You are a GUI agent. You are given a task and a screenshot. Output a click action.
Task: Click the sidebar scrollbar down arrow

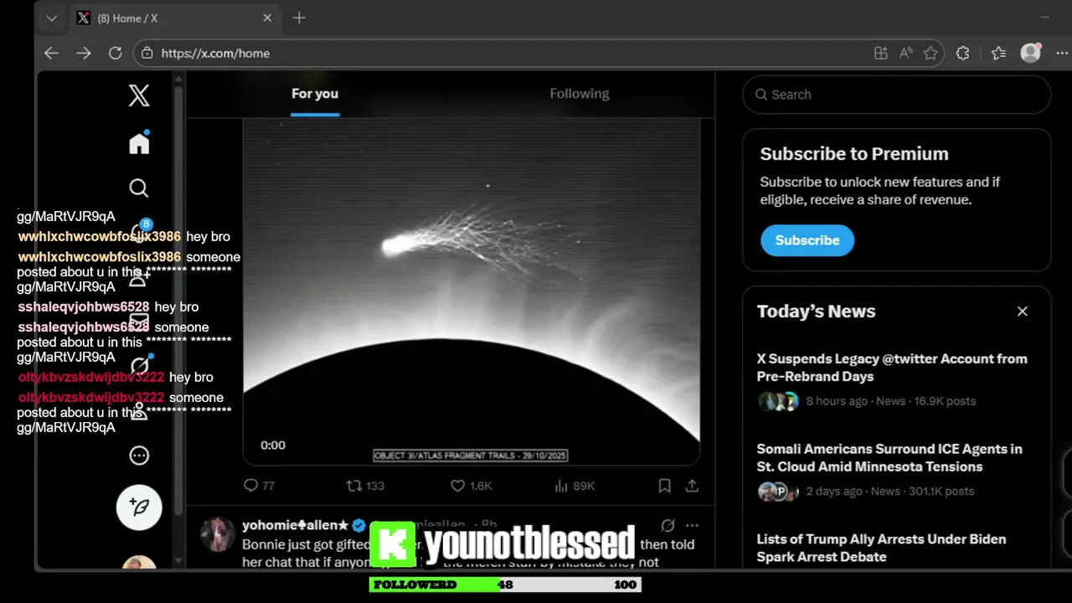178,561
